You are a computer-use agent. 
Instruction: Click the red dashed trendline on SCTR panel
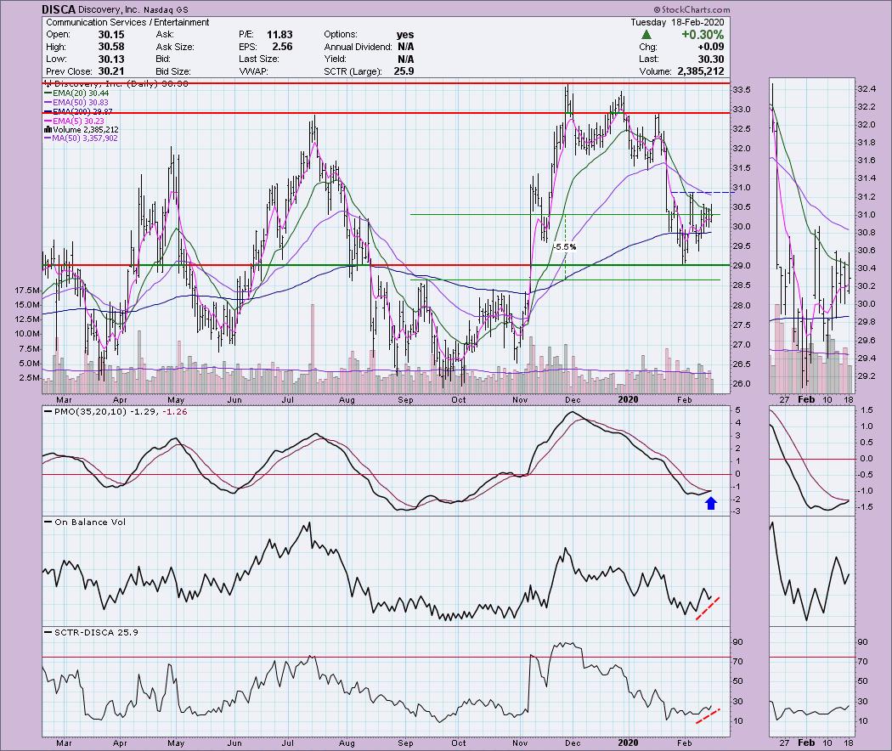[x=709, y=716]
